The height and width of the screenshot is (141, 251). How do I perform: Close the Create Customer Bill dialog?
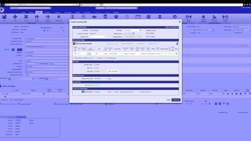(x=180, y=22)
